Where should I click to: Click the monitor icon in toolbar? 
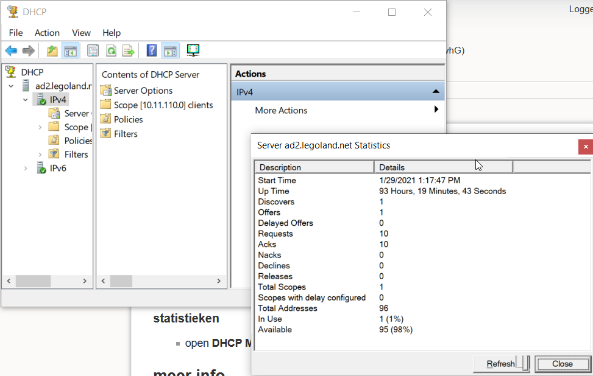pyautogui.click(x=193, y=50)
